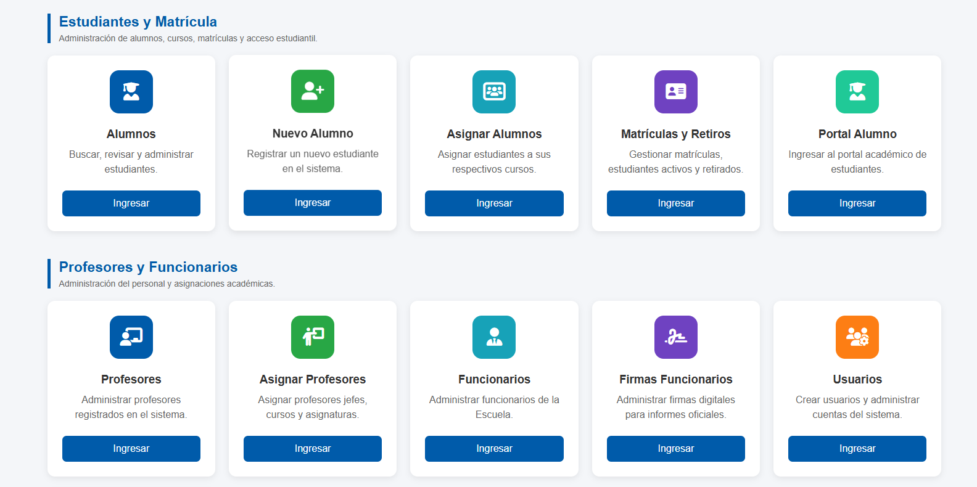
Task: Click the Nuevo Alumno add-user icon
Action: (313, 91)
